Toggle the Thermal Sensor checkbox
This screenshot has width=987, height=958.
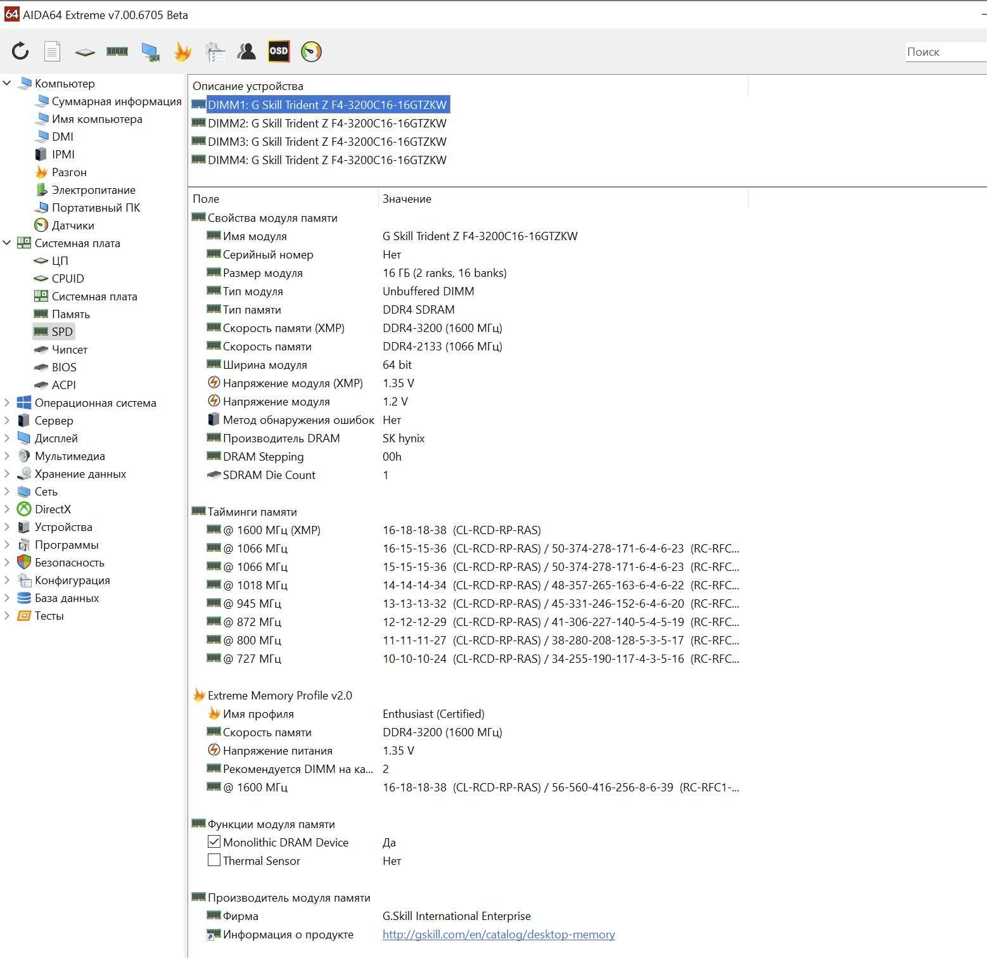click(214, 860)
